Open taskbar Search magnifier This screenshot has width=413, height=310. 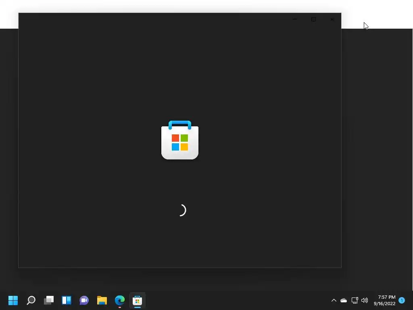pyautogui.click(x=31, y=300)
